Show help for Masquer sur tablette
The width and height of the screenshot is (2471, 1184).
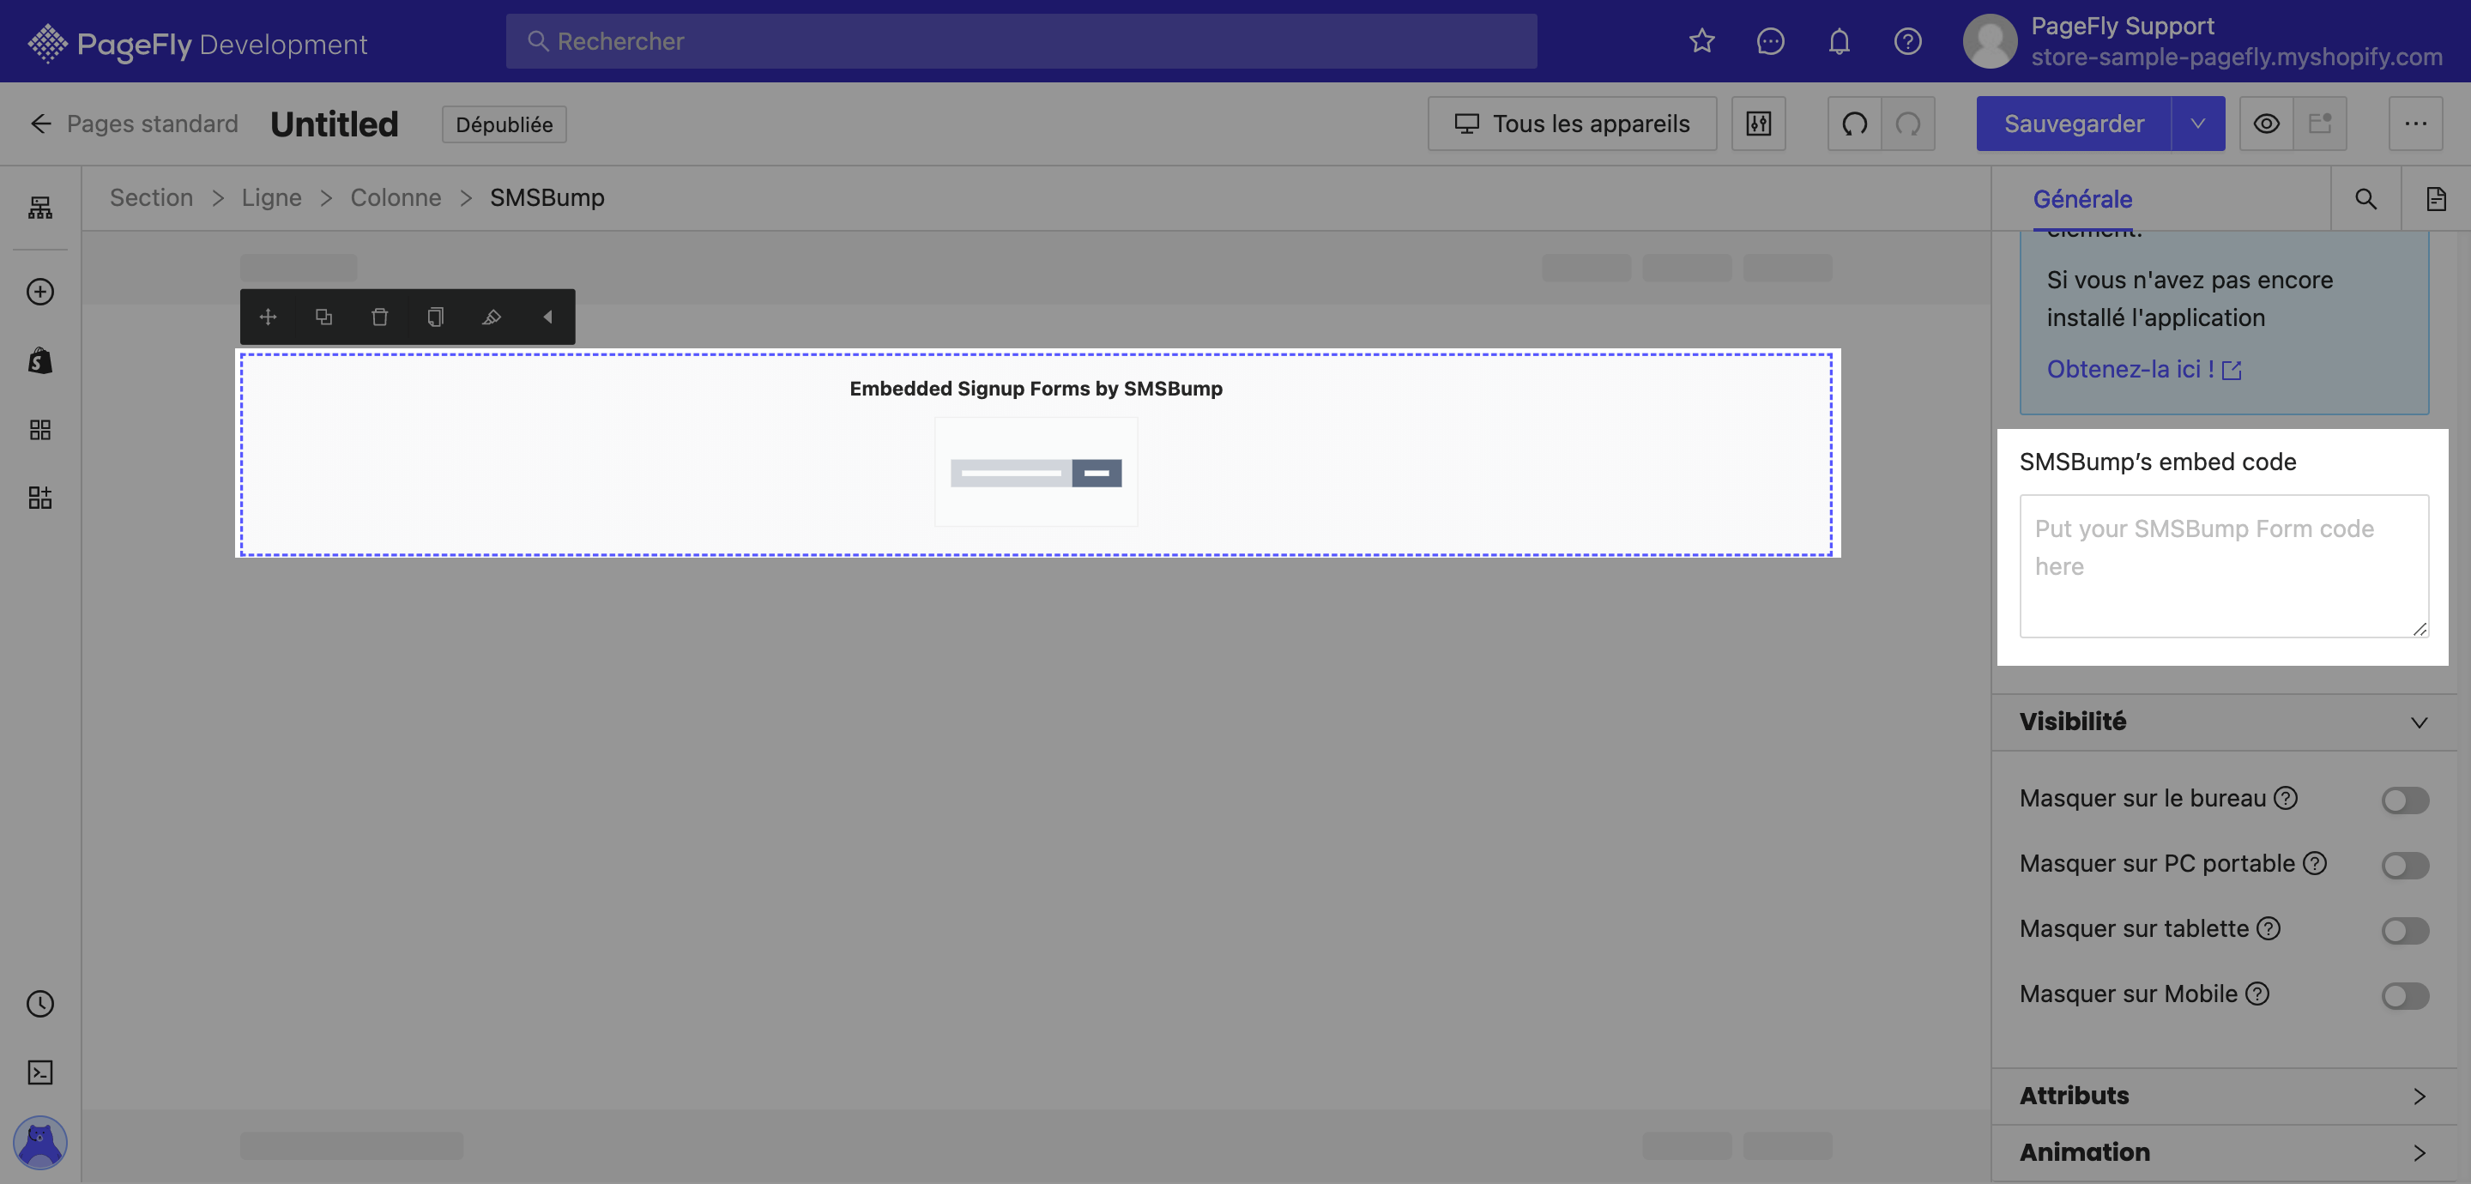tap(2268, 929)
